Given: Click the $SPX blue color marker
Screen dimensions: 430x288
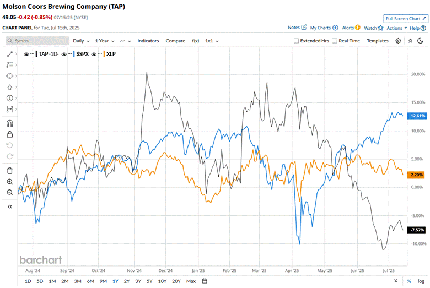Looking at the screenshot, I should point(74,54).
